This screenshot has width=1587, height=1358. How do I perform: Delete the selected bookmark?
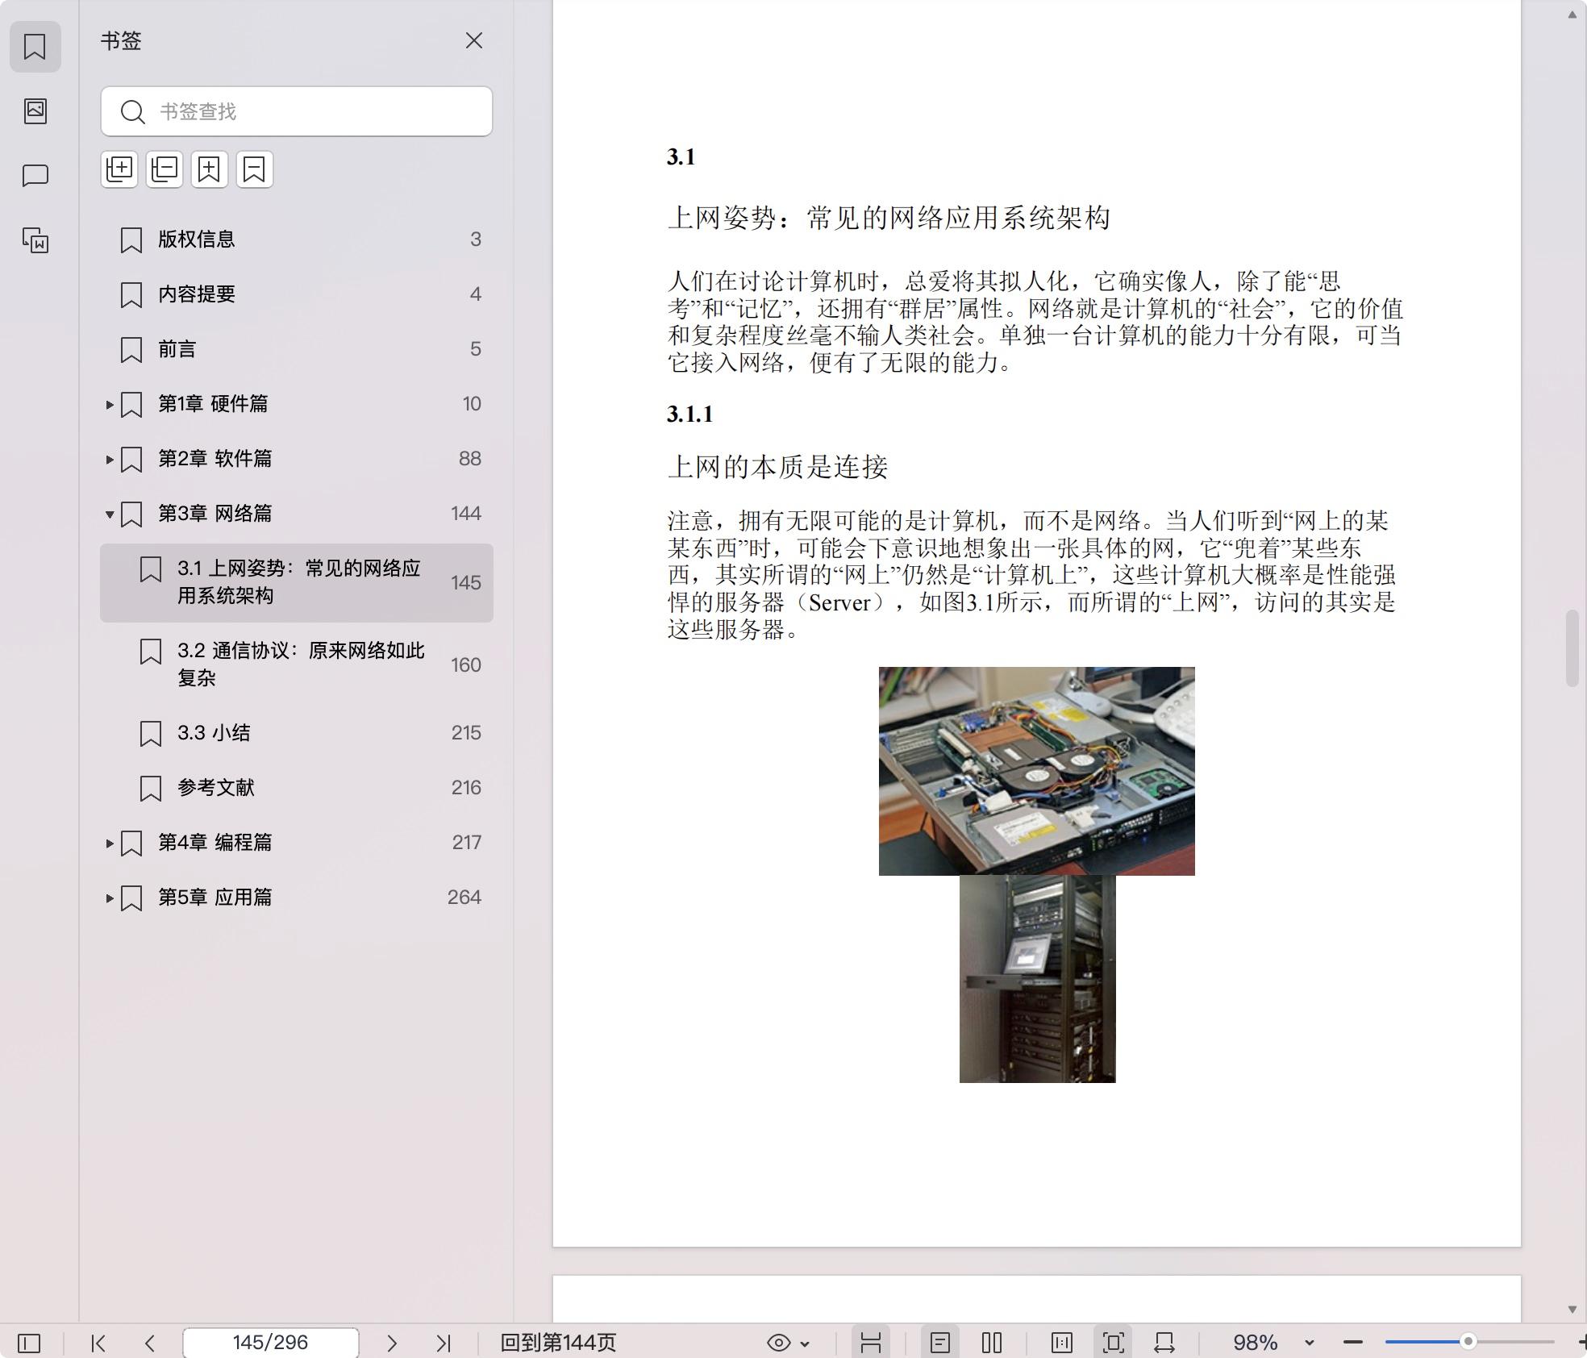(255, 169)
